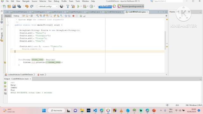
Task: Click the New File toolbar icon
Action: 4,6
